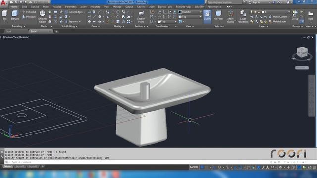Click the MODEL space status button

point(194,167)
